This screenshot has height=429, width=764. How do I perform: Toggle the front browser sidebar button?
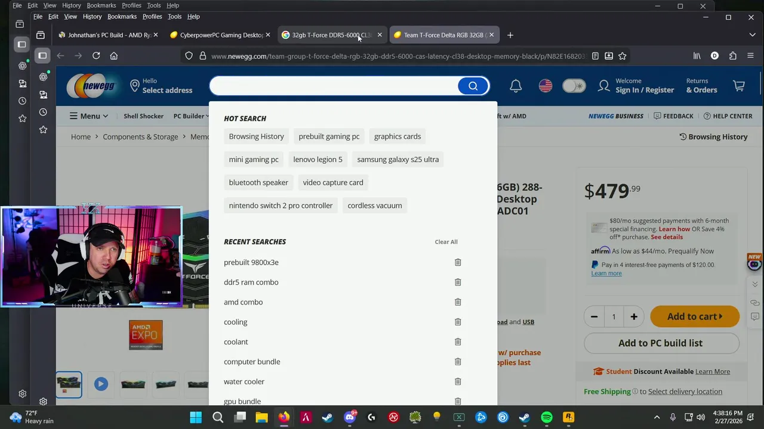tap(42, 55)
